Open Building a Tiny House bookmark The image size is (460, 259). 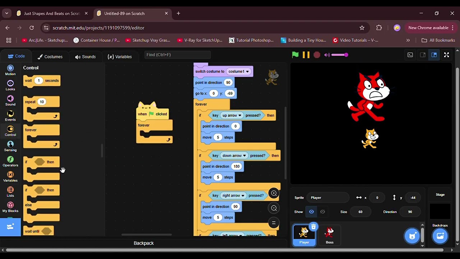(304, 40)
